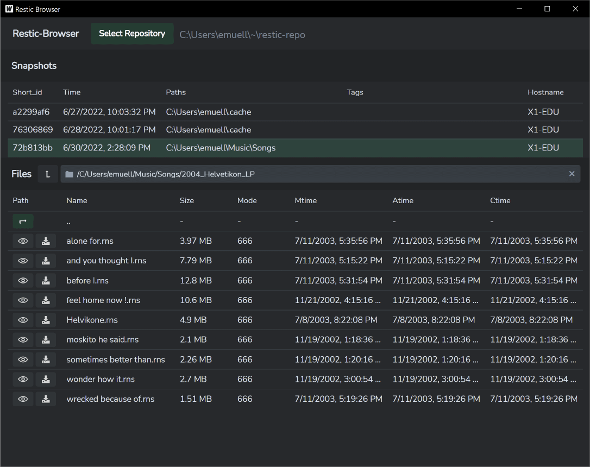Download 'wrecked because of.rns'
590x467 pixels.
pyautogui.click(x=46, y=399)
